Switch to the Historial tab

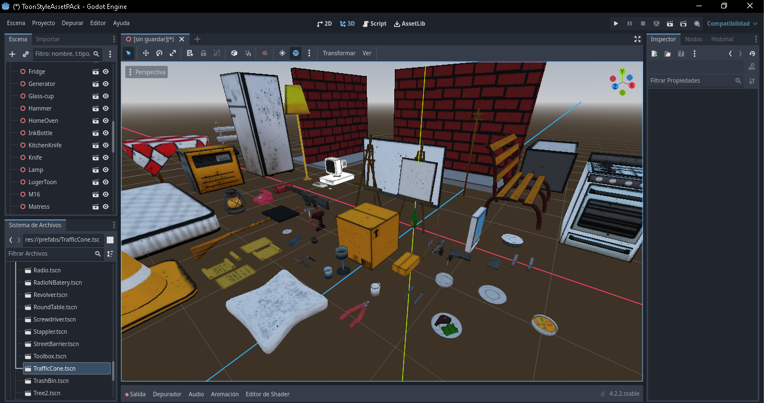722,39
